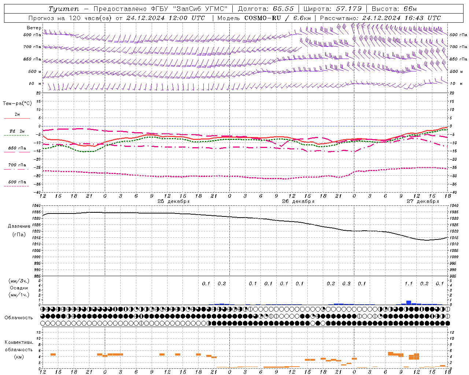Select the "Прогноз на 120 часа(ов)" text

pyautogui.click(x=70, y=18)
